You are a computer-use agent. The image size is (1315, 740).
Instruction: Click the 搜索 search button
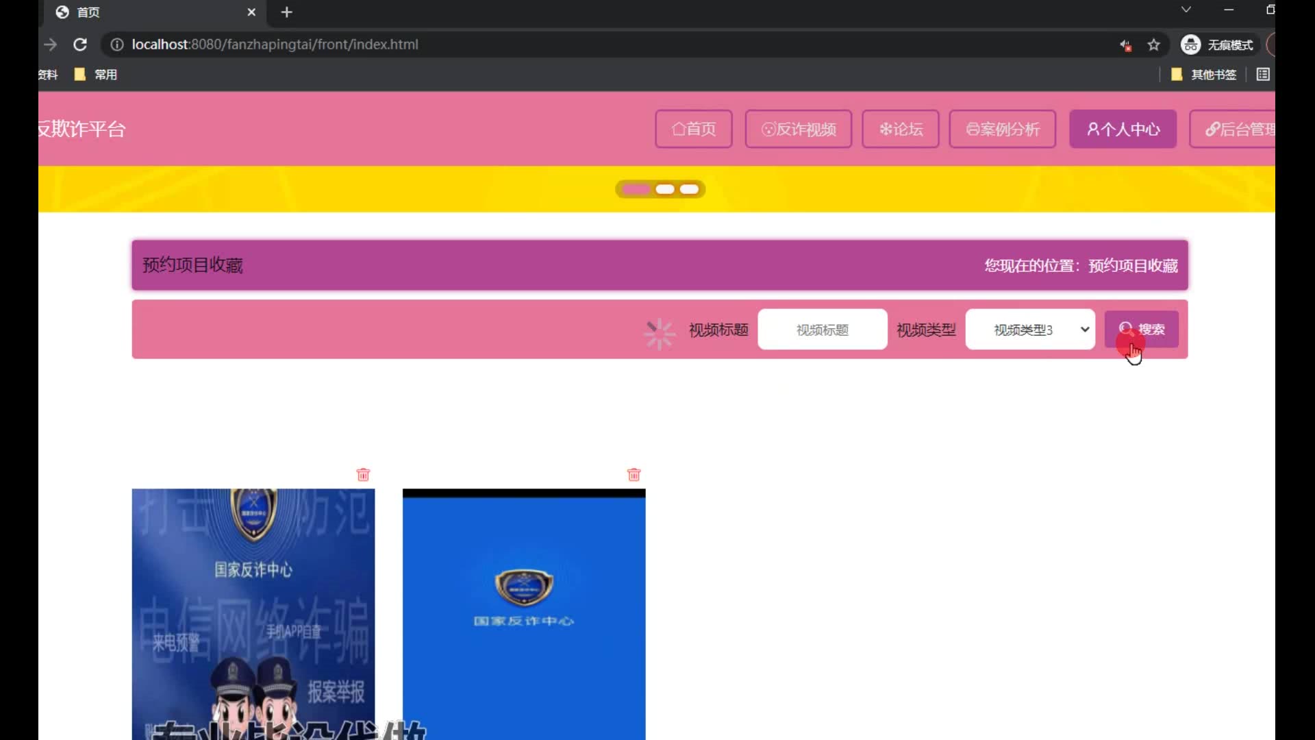[x=1142, y=330]
